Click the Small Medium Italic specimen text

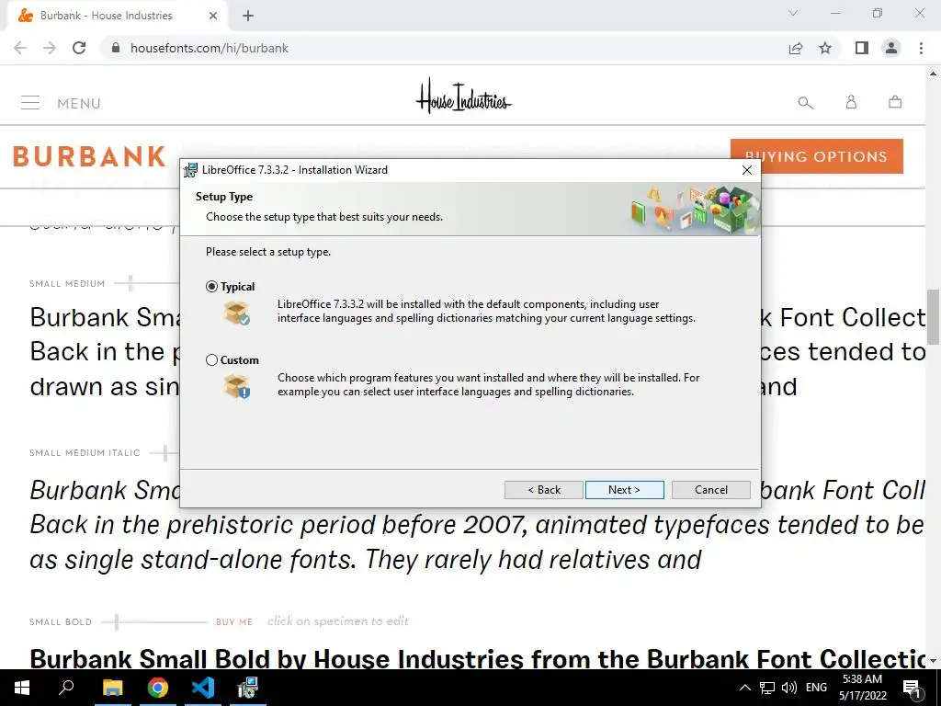(x=477, y=525)
